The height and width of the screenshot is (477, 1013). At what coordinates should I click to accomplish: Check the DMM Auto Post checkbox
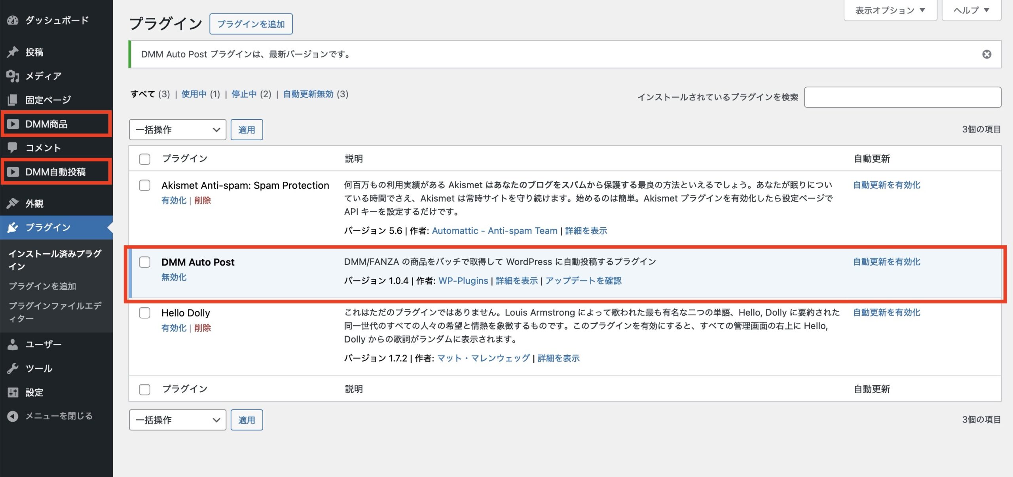(144, 261)
